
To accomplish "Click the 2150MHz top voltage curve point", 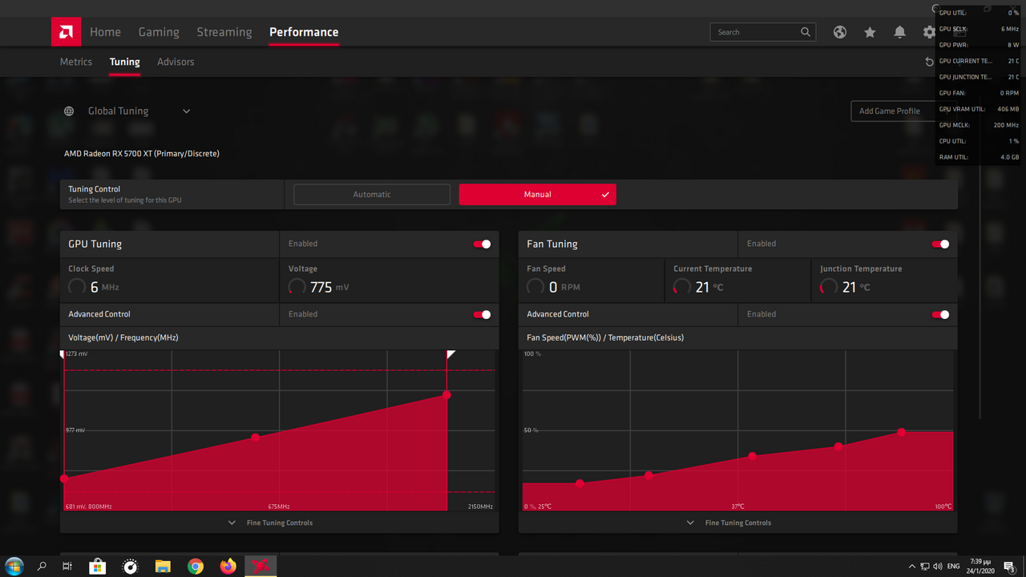I will [446, 394].
